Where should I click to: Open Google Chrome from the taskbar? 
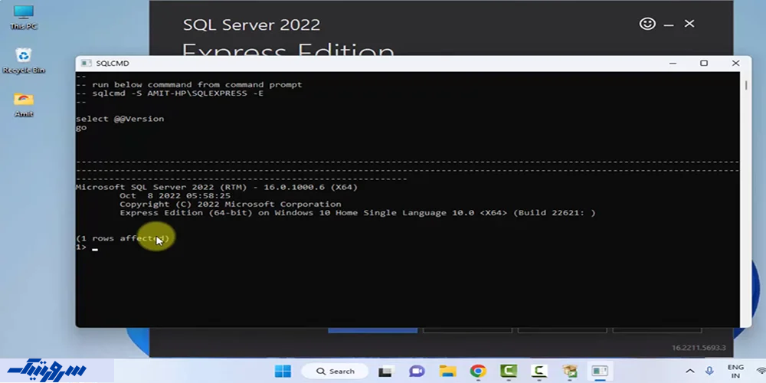pos(478,372)
